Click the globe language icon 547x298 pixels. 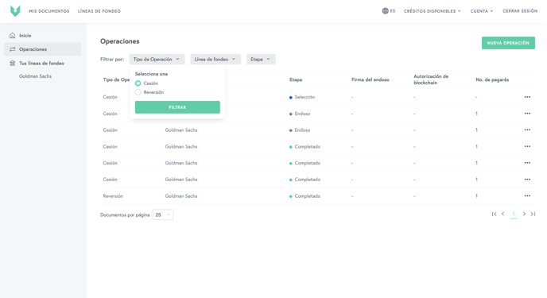tap(385, 11)
